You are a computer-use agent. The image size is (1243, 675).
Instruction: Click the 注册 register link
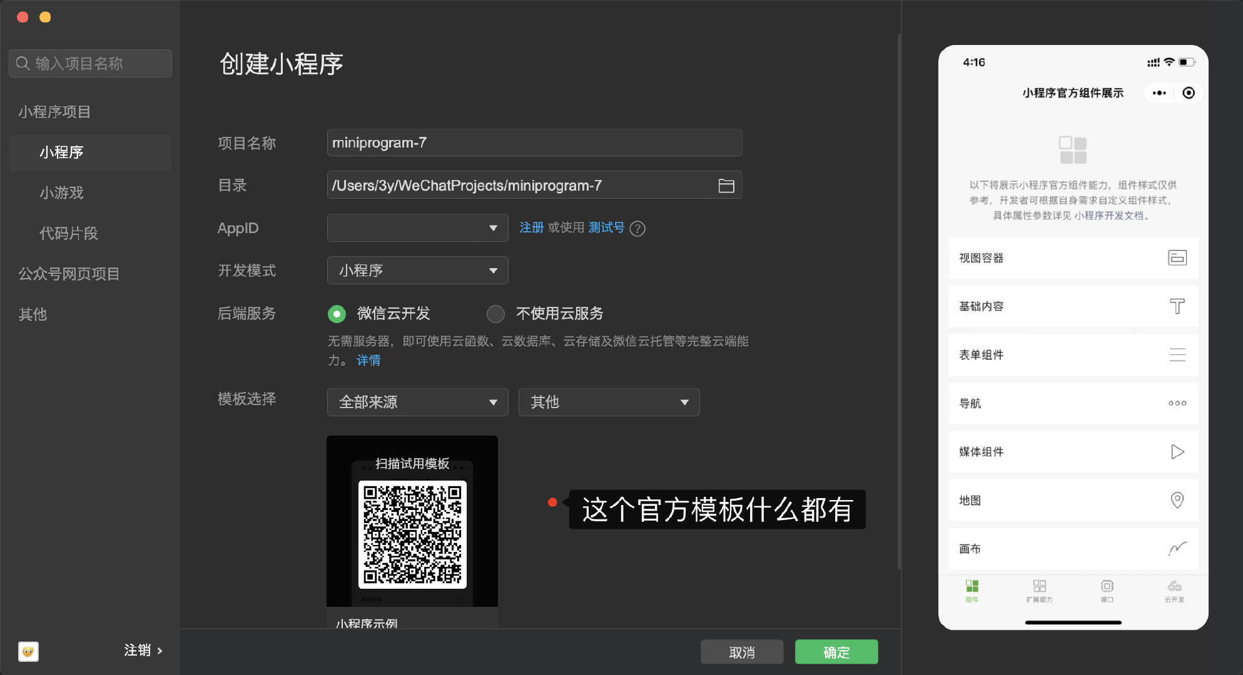click(x=531, y=228)
